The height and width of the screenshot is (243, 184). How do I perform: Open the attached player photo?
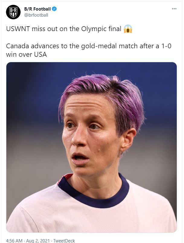[91, 147]
